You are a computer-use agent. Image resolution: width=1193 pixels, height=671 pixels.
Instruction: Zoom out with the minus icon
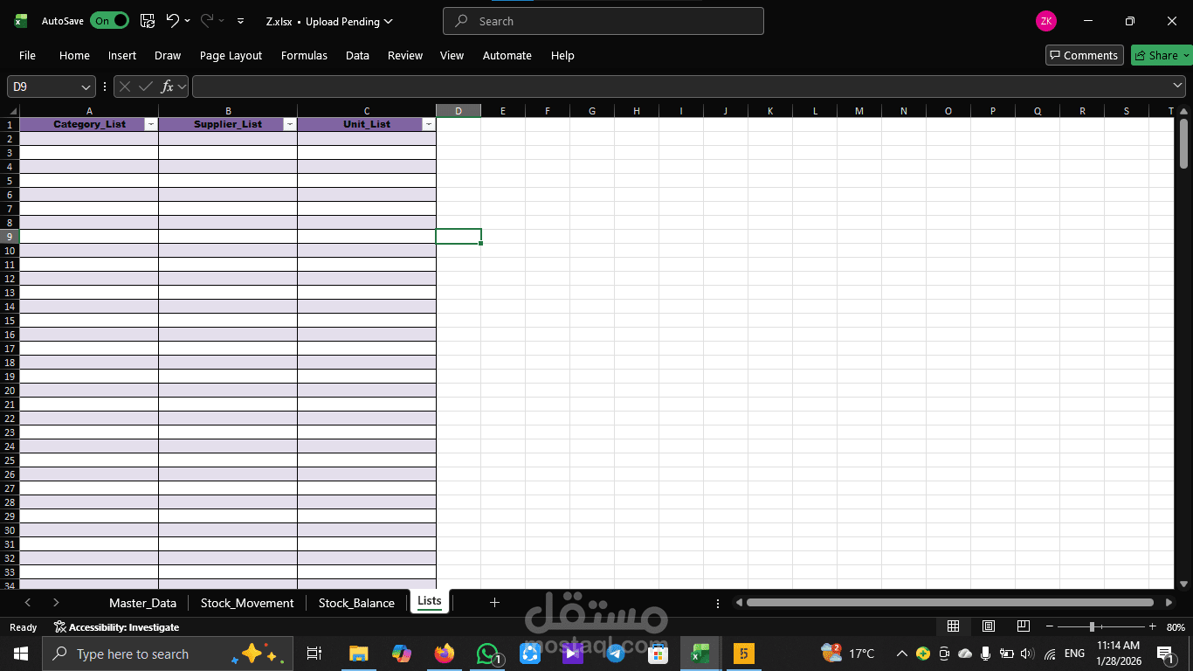click(1050, 626)
